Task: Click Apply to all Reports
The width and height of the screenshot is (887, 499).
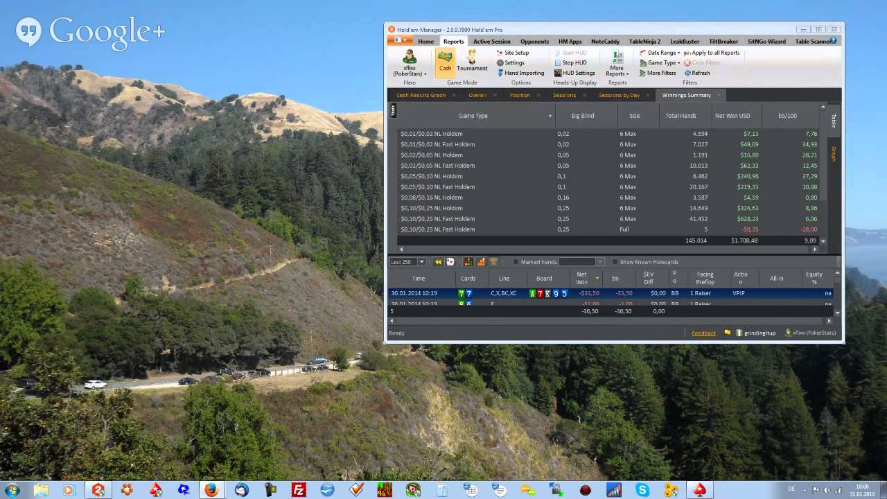Action: (712, 53)
